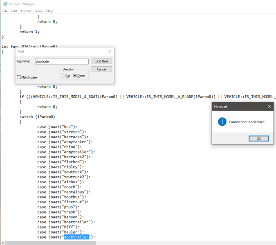
Task: Click the Notepad icon in title bar
Action: pos(5,4)
